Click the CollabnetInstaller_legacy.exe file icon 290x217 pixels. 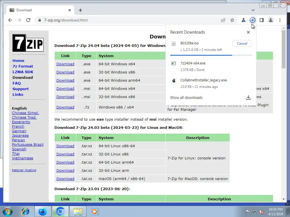tap(174, 81)
